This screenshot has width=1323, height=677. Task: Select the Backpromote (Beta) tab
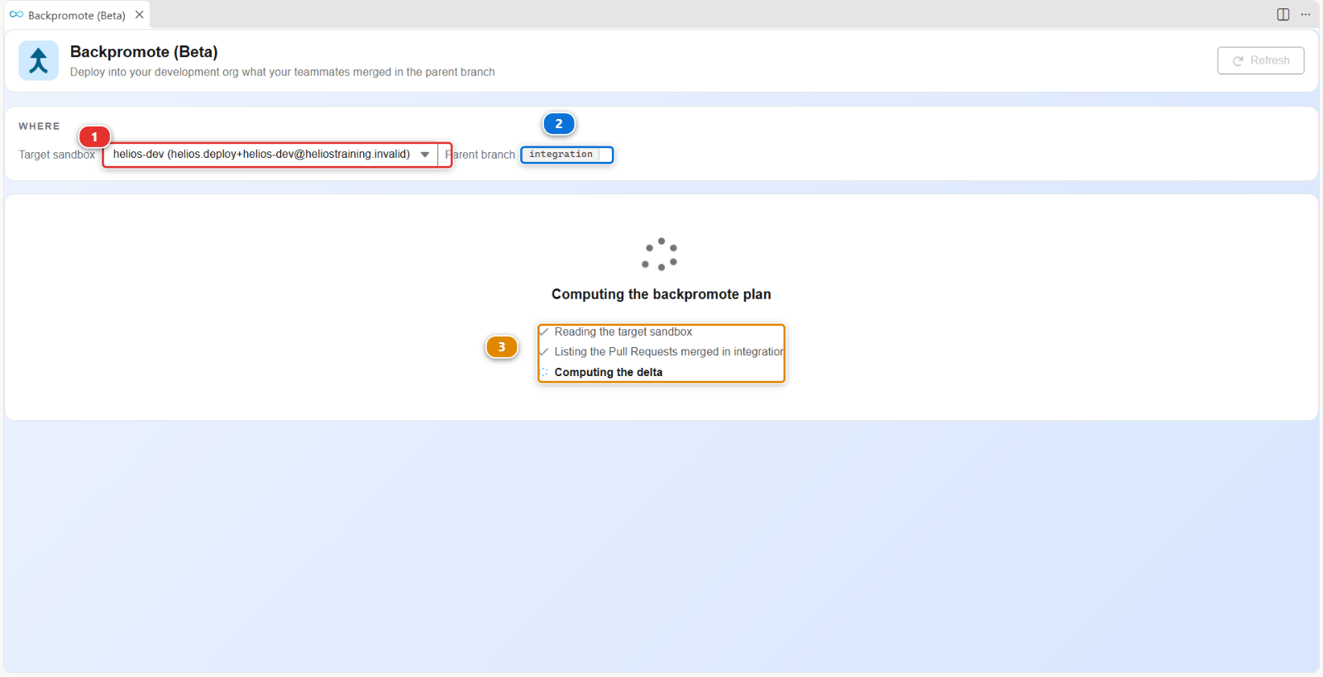[76, 15]
